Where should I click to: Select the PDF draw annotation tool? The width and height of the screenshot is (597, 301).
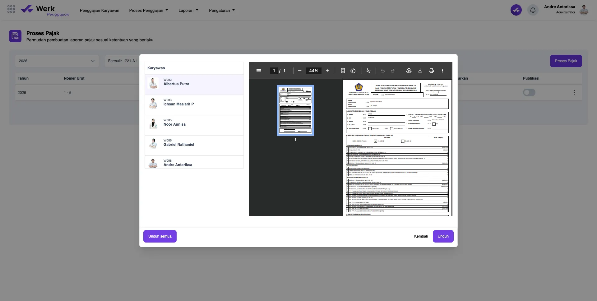[x=368, y=71]
